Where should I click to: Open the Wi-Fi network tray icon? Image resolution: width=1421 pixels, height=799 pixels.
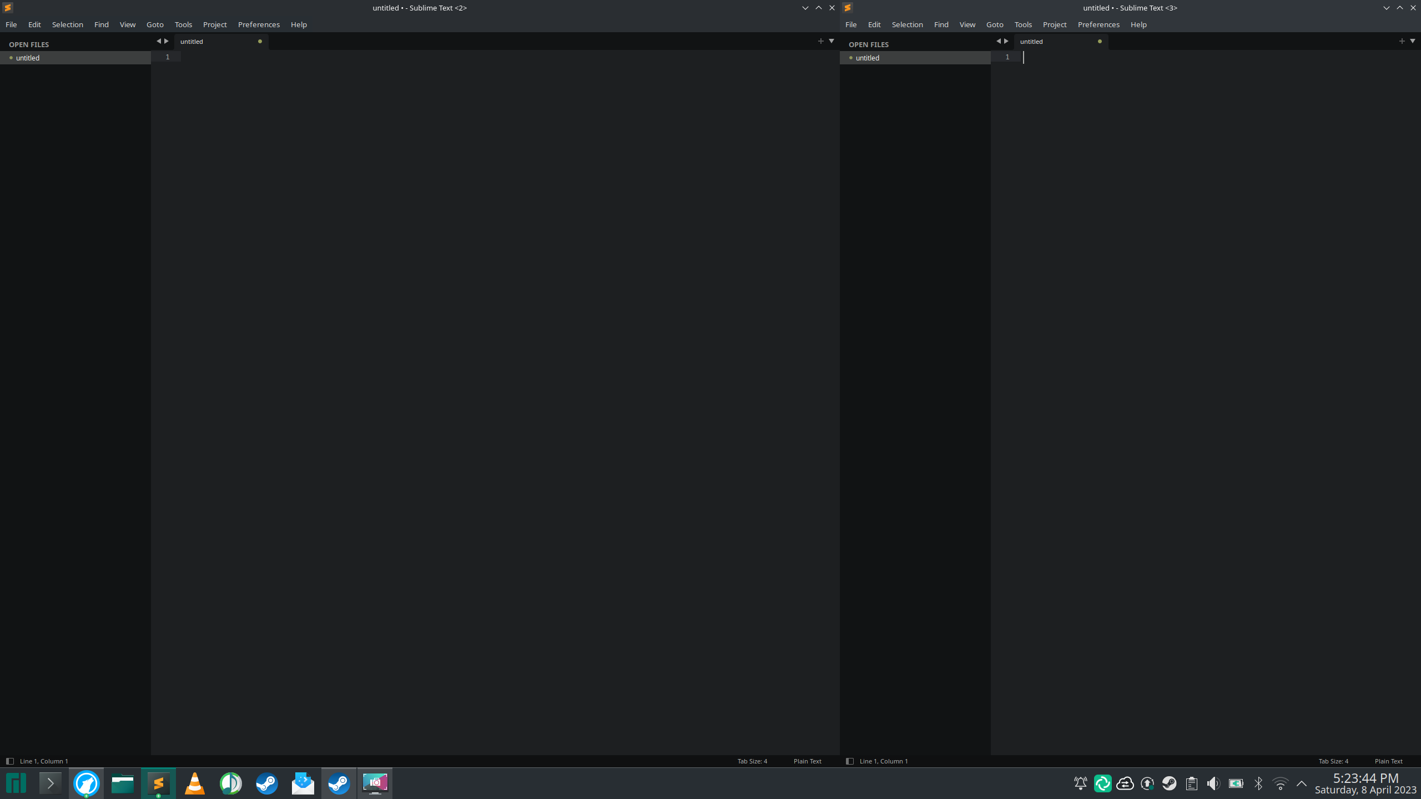coord(1281,783)
